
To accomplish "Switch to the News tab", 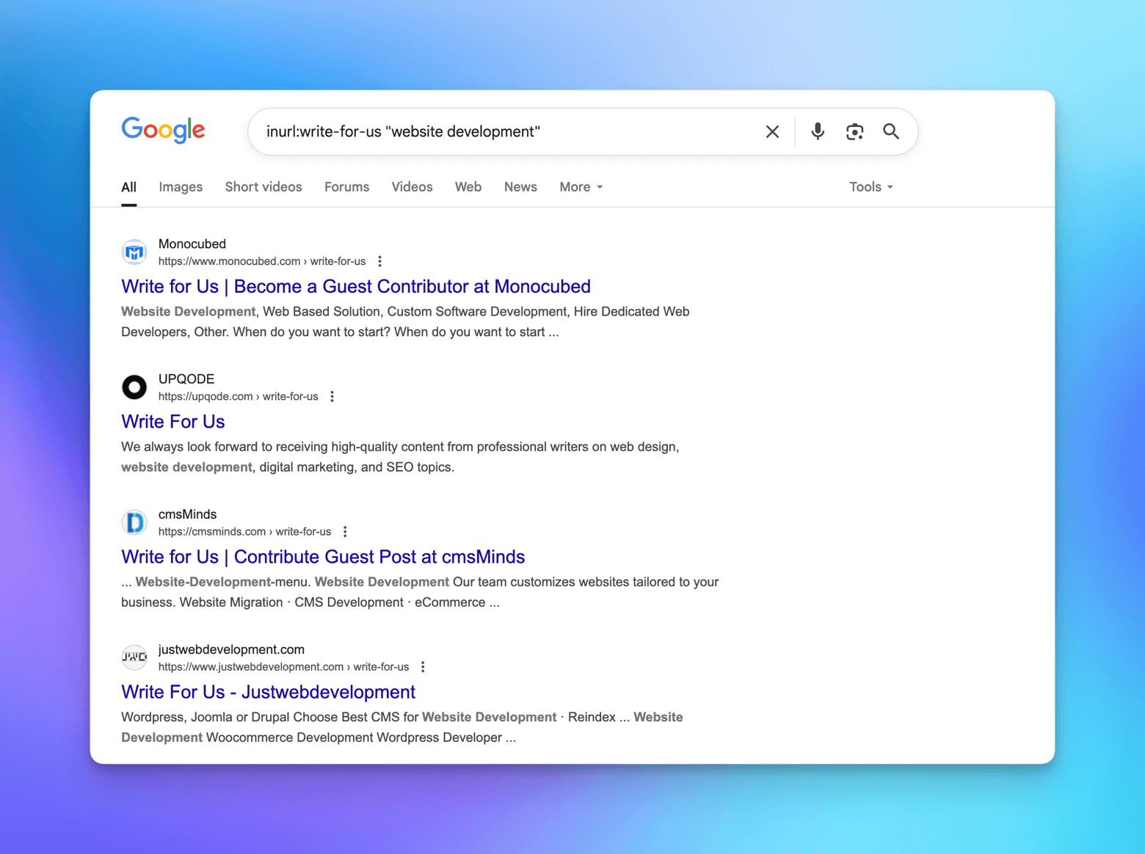I will click(x=520, y=187).
